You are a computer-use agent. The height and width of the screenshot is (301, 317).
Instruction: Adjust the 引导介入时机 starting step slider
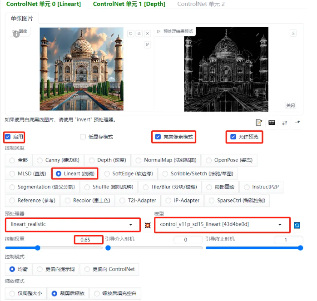pyautogui.click(x=154, y=248)
